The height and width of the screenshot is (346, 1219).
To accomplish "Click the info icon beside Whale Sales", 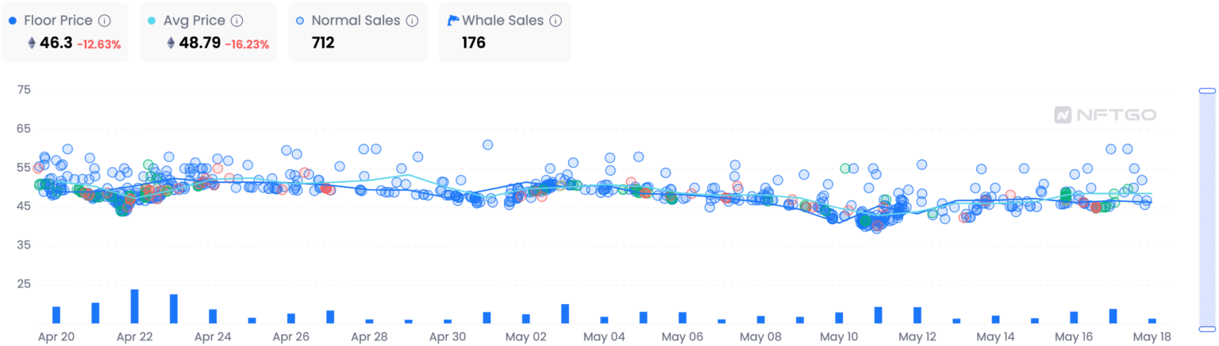I will [x=556, y=21].
